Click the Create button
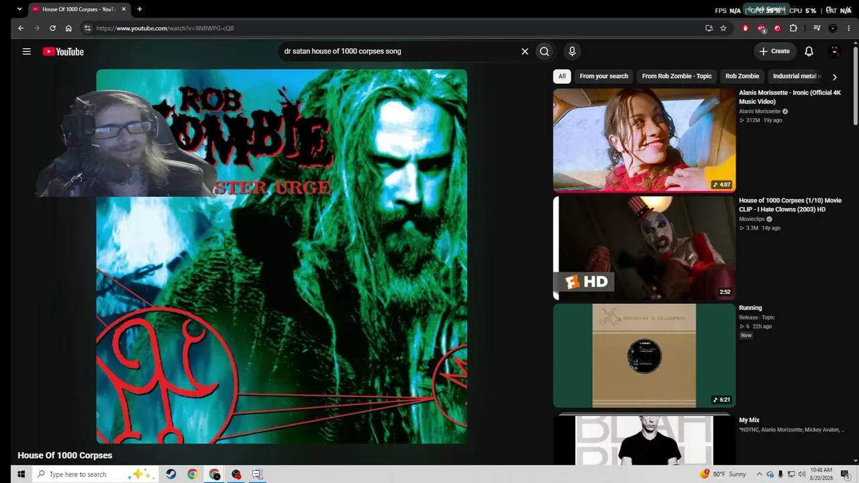 click(774, 51)
